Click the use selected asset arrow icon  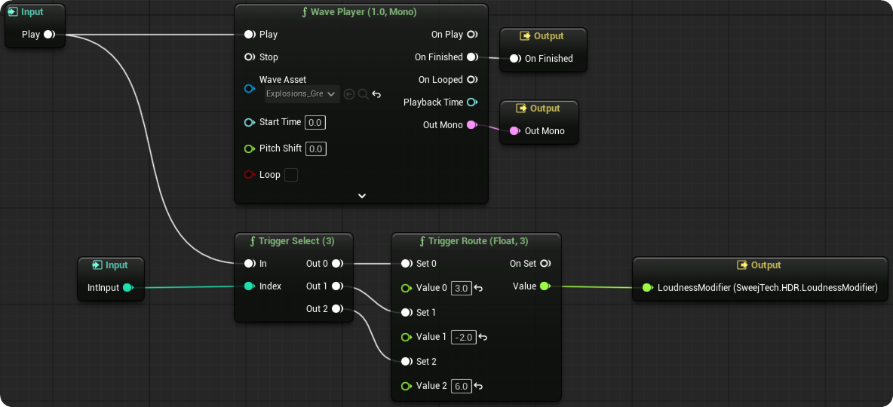(350, 94)
